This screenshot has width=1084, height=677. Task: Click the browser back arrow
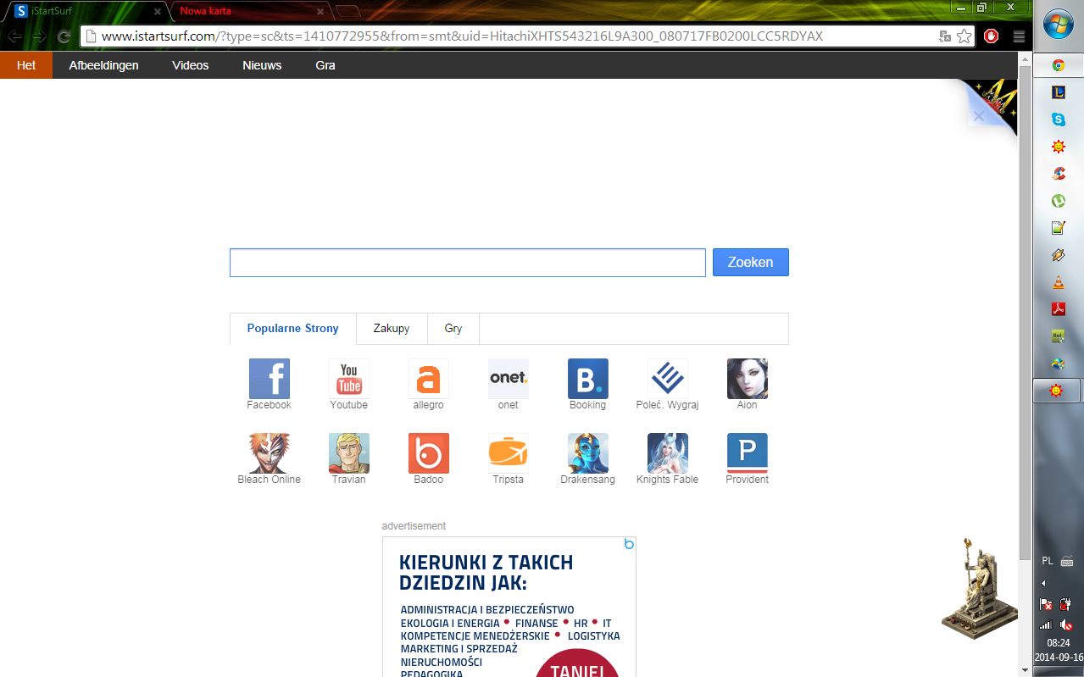tap(14, 36)
